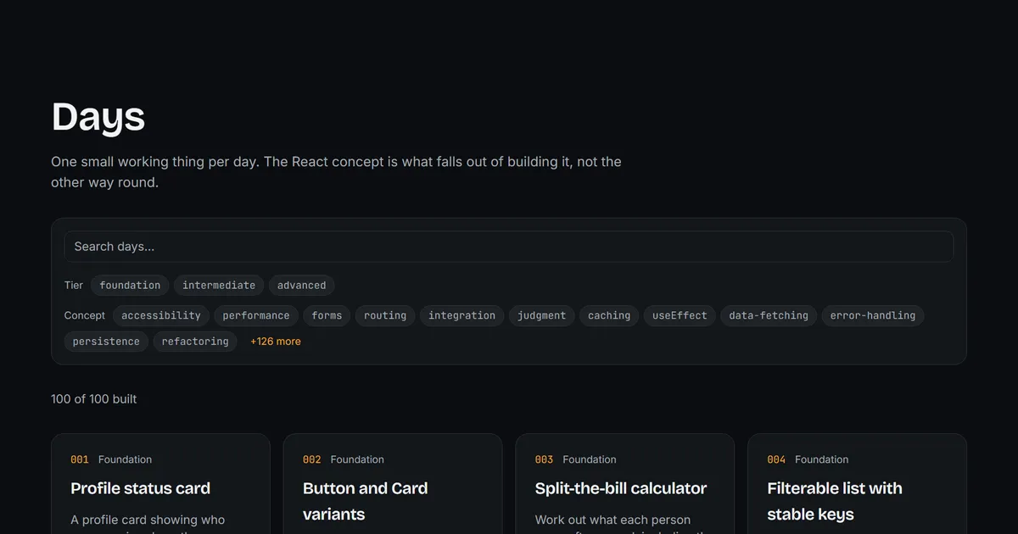The height and width of the screenshot is (534, 1018).
Task: Filter by performance concept chip
Action: (256, 315)
